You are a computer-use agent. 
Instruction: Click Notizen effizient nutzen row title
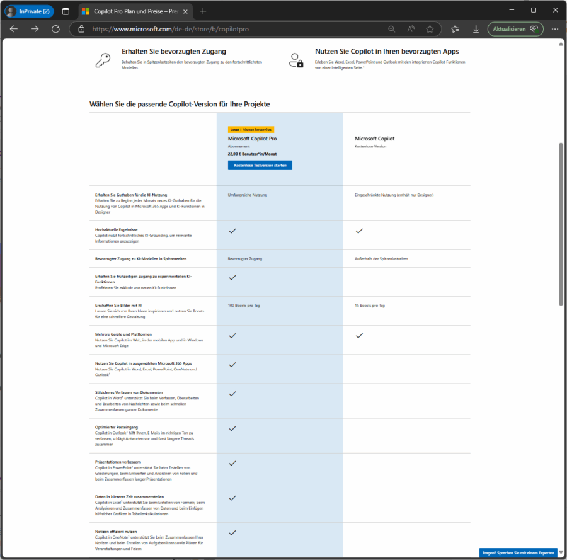116,532
